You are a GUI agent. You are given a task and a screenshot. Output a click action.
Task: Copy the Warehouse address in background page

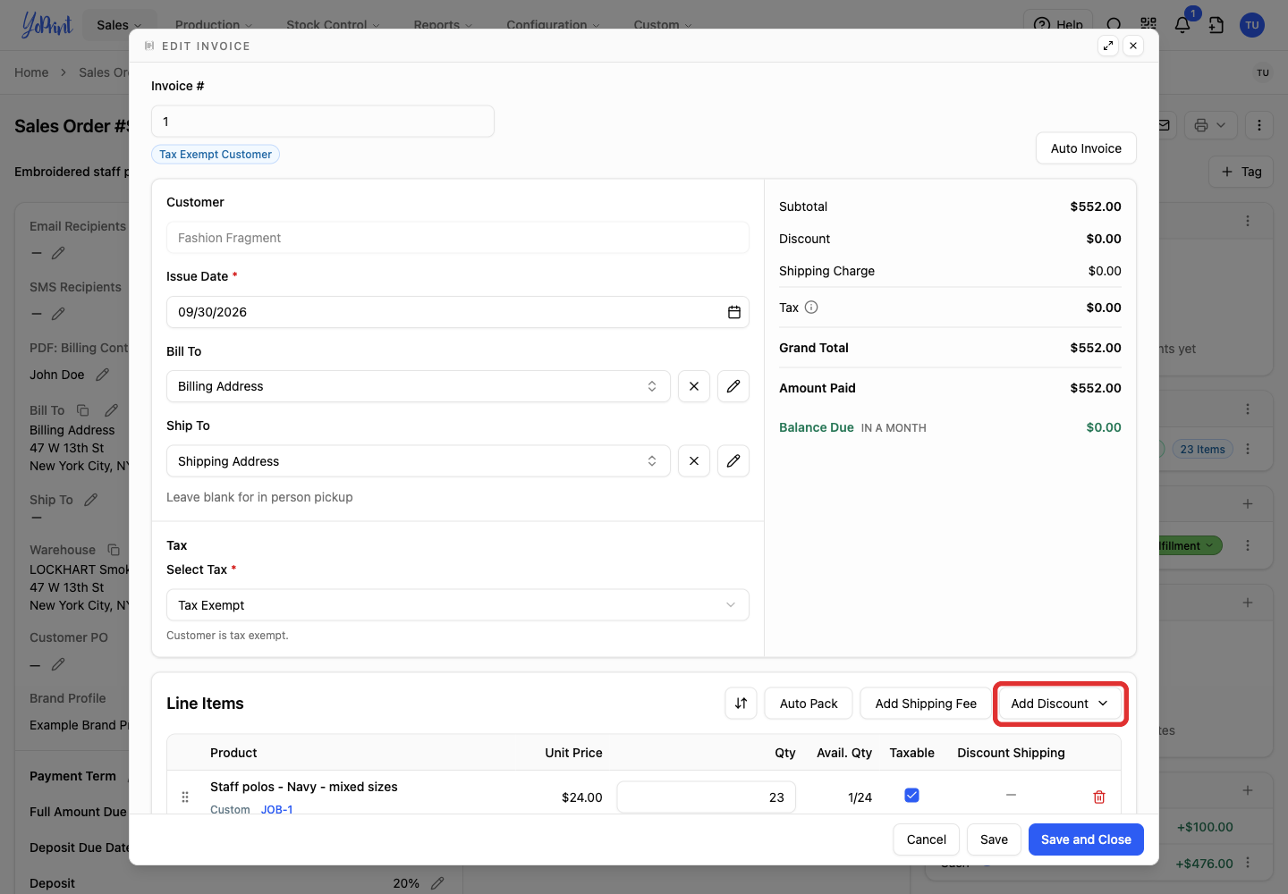pos(114,550)
